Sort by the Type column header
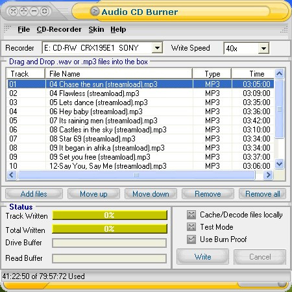This screenshot has width=292, height=292. (x=212, y=74)
